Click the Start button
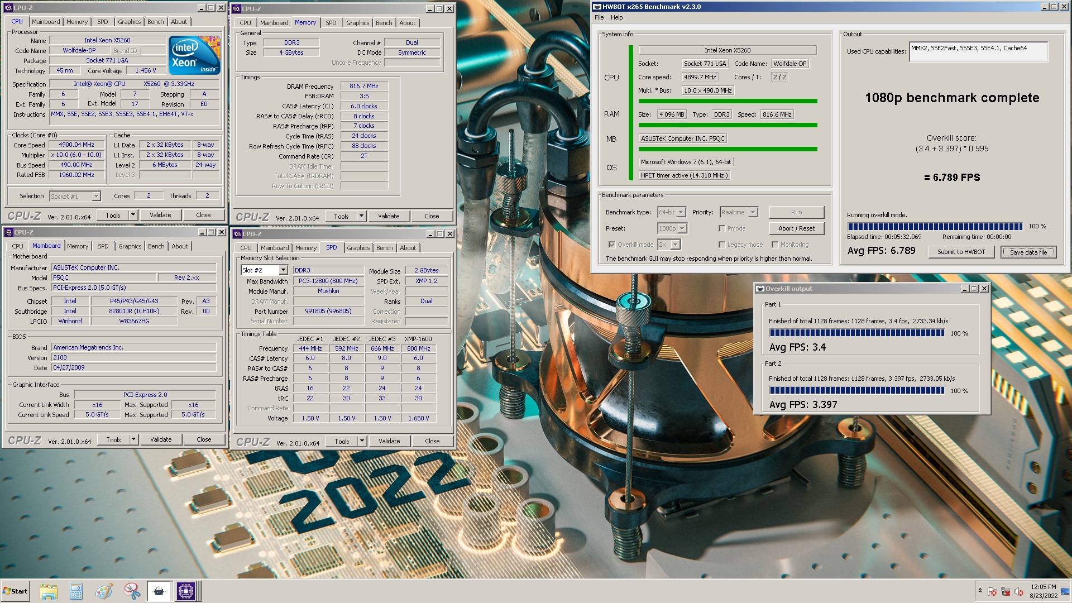Screen dimensions: 1072x603 click(x=15, y=591)
